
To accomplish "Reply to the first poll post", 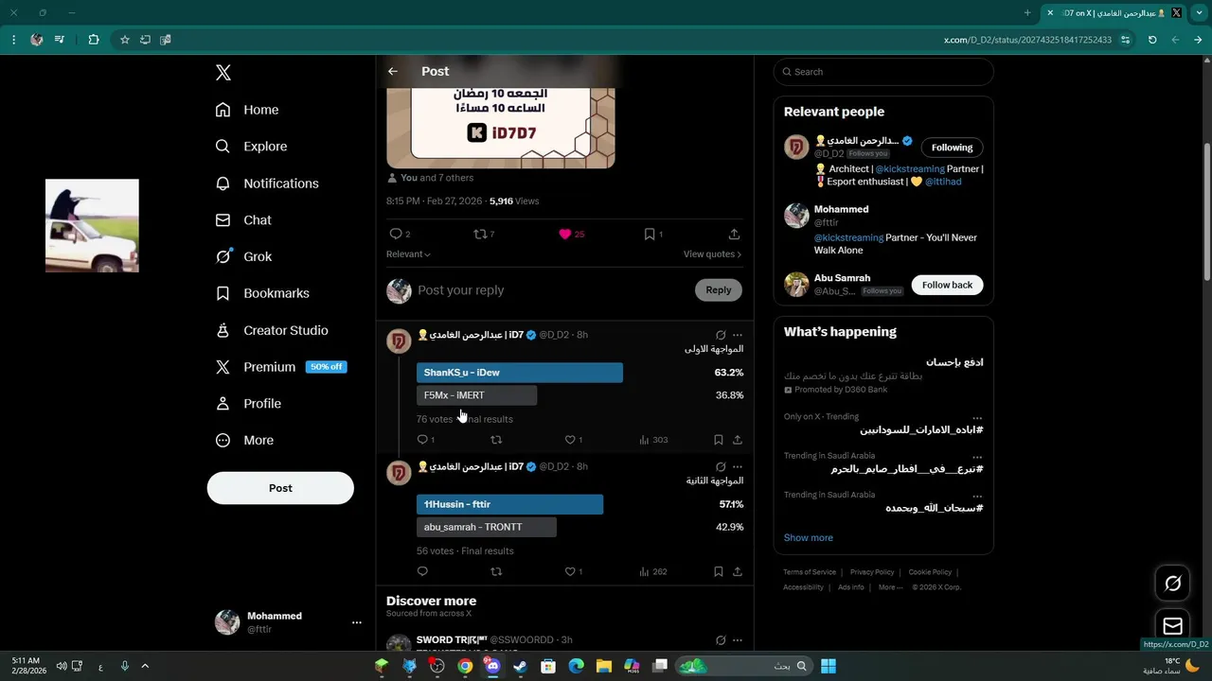I will point(426,440).
